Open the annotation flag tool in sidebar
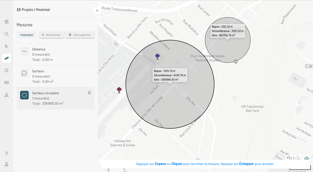Screen dimensions: 313x172 (7, 71)
